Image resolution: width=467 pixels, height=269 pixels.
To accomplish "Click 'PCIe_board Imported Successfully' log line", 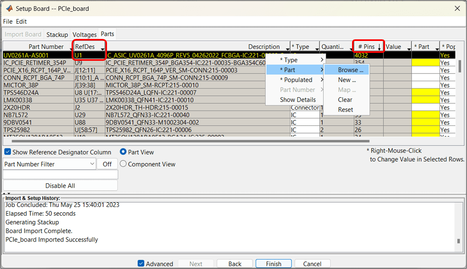I will tap(52, 240).
